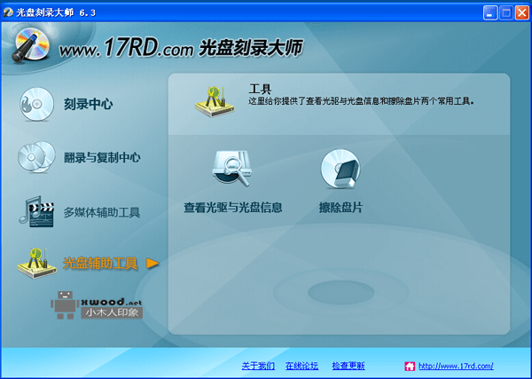Open the 多媒体辅助工具 section
532x379 pixels.
[102, 213]
